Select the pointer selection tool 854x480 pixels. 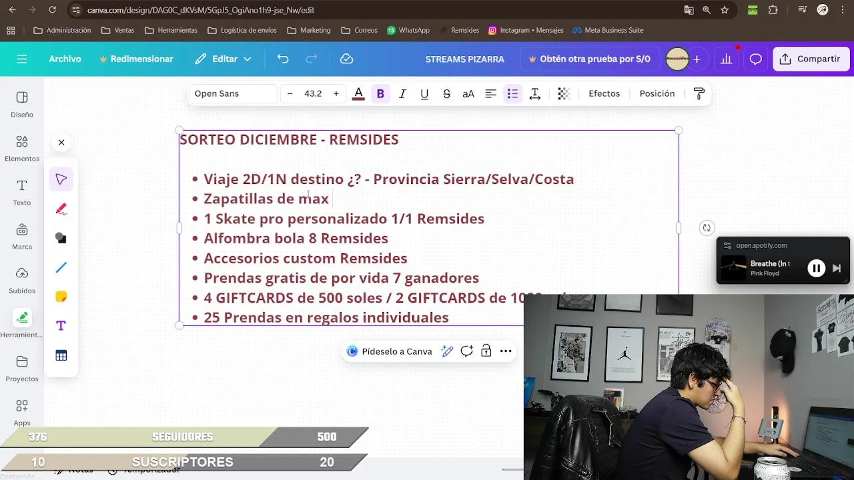[61, 179]
